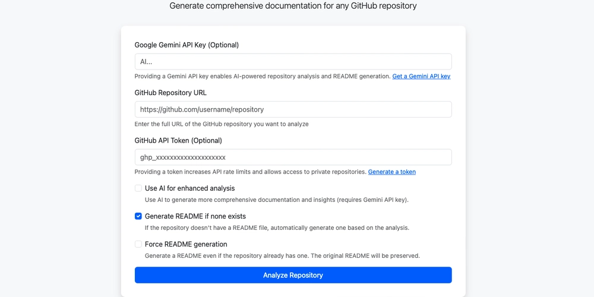594x297 pixels.
Task: Click 'Enter the full URL' helper text
Action: coord(222,124)
